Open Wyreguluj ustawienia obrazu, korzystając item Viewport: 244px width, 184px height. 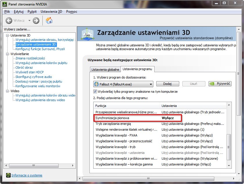point(45,40)
